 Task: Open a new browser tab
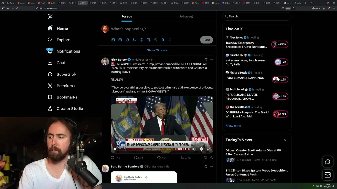click(x=305, y=3)
